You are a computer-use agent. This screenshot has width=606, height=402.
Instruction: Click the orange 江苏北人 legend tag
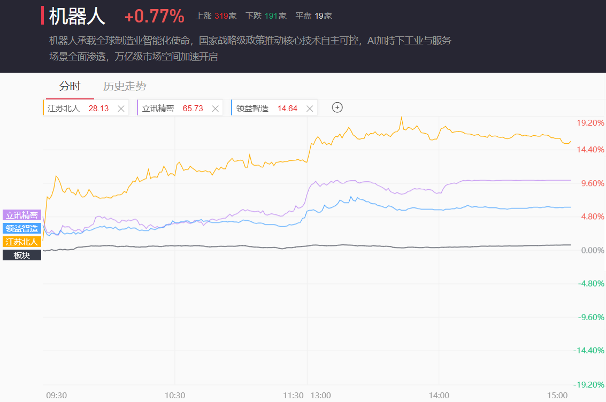click(22, 242)
